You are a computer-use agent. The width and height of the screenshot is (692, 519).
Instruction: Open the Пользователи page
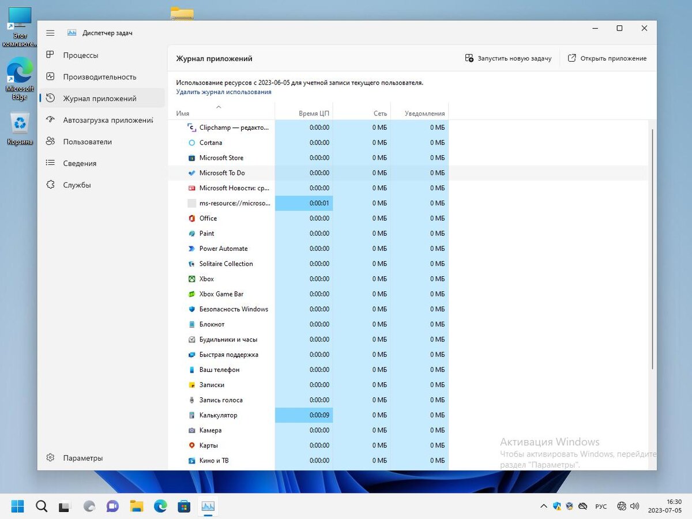(101, 142)
